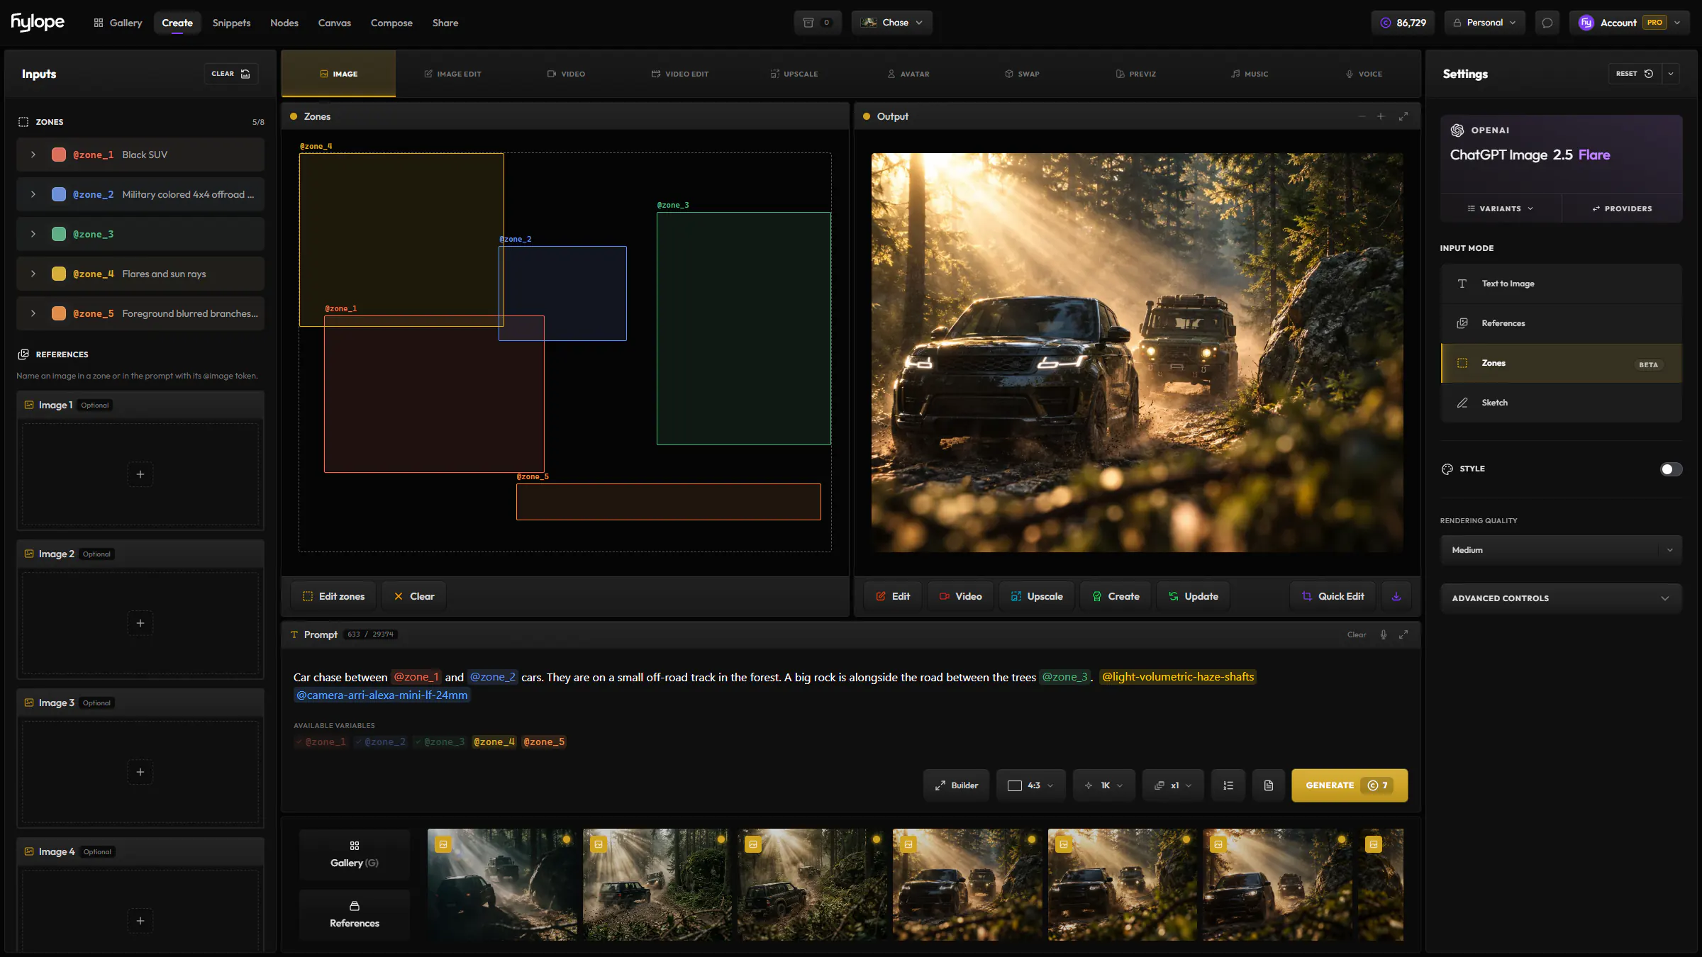
Task: Expand Advanced Controls section
Action: (x=1562, y=598)
